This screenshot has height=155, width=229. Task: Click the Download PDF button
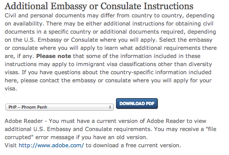137,103
